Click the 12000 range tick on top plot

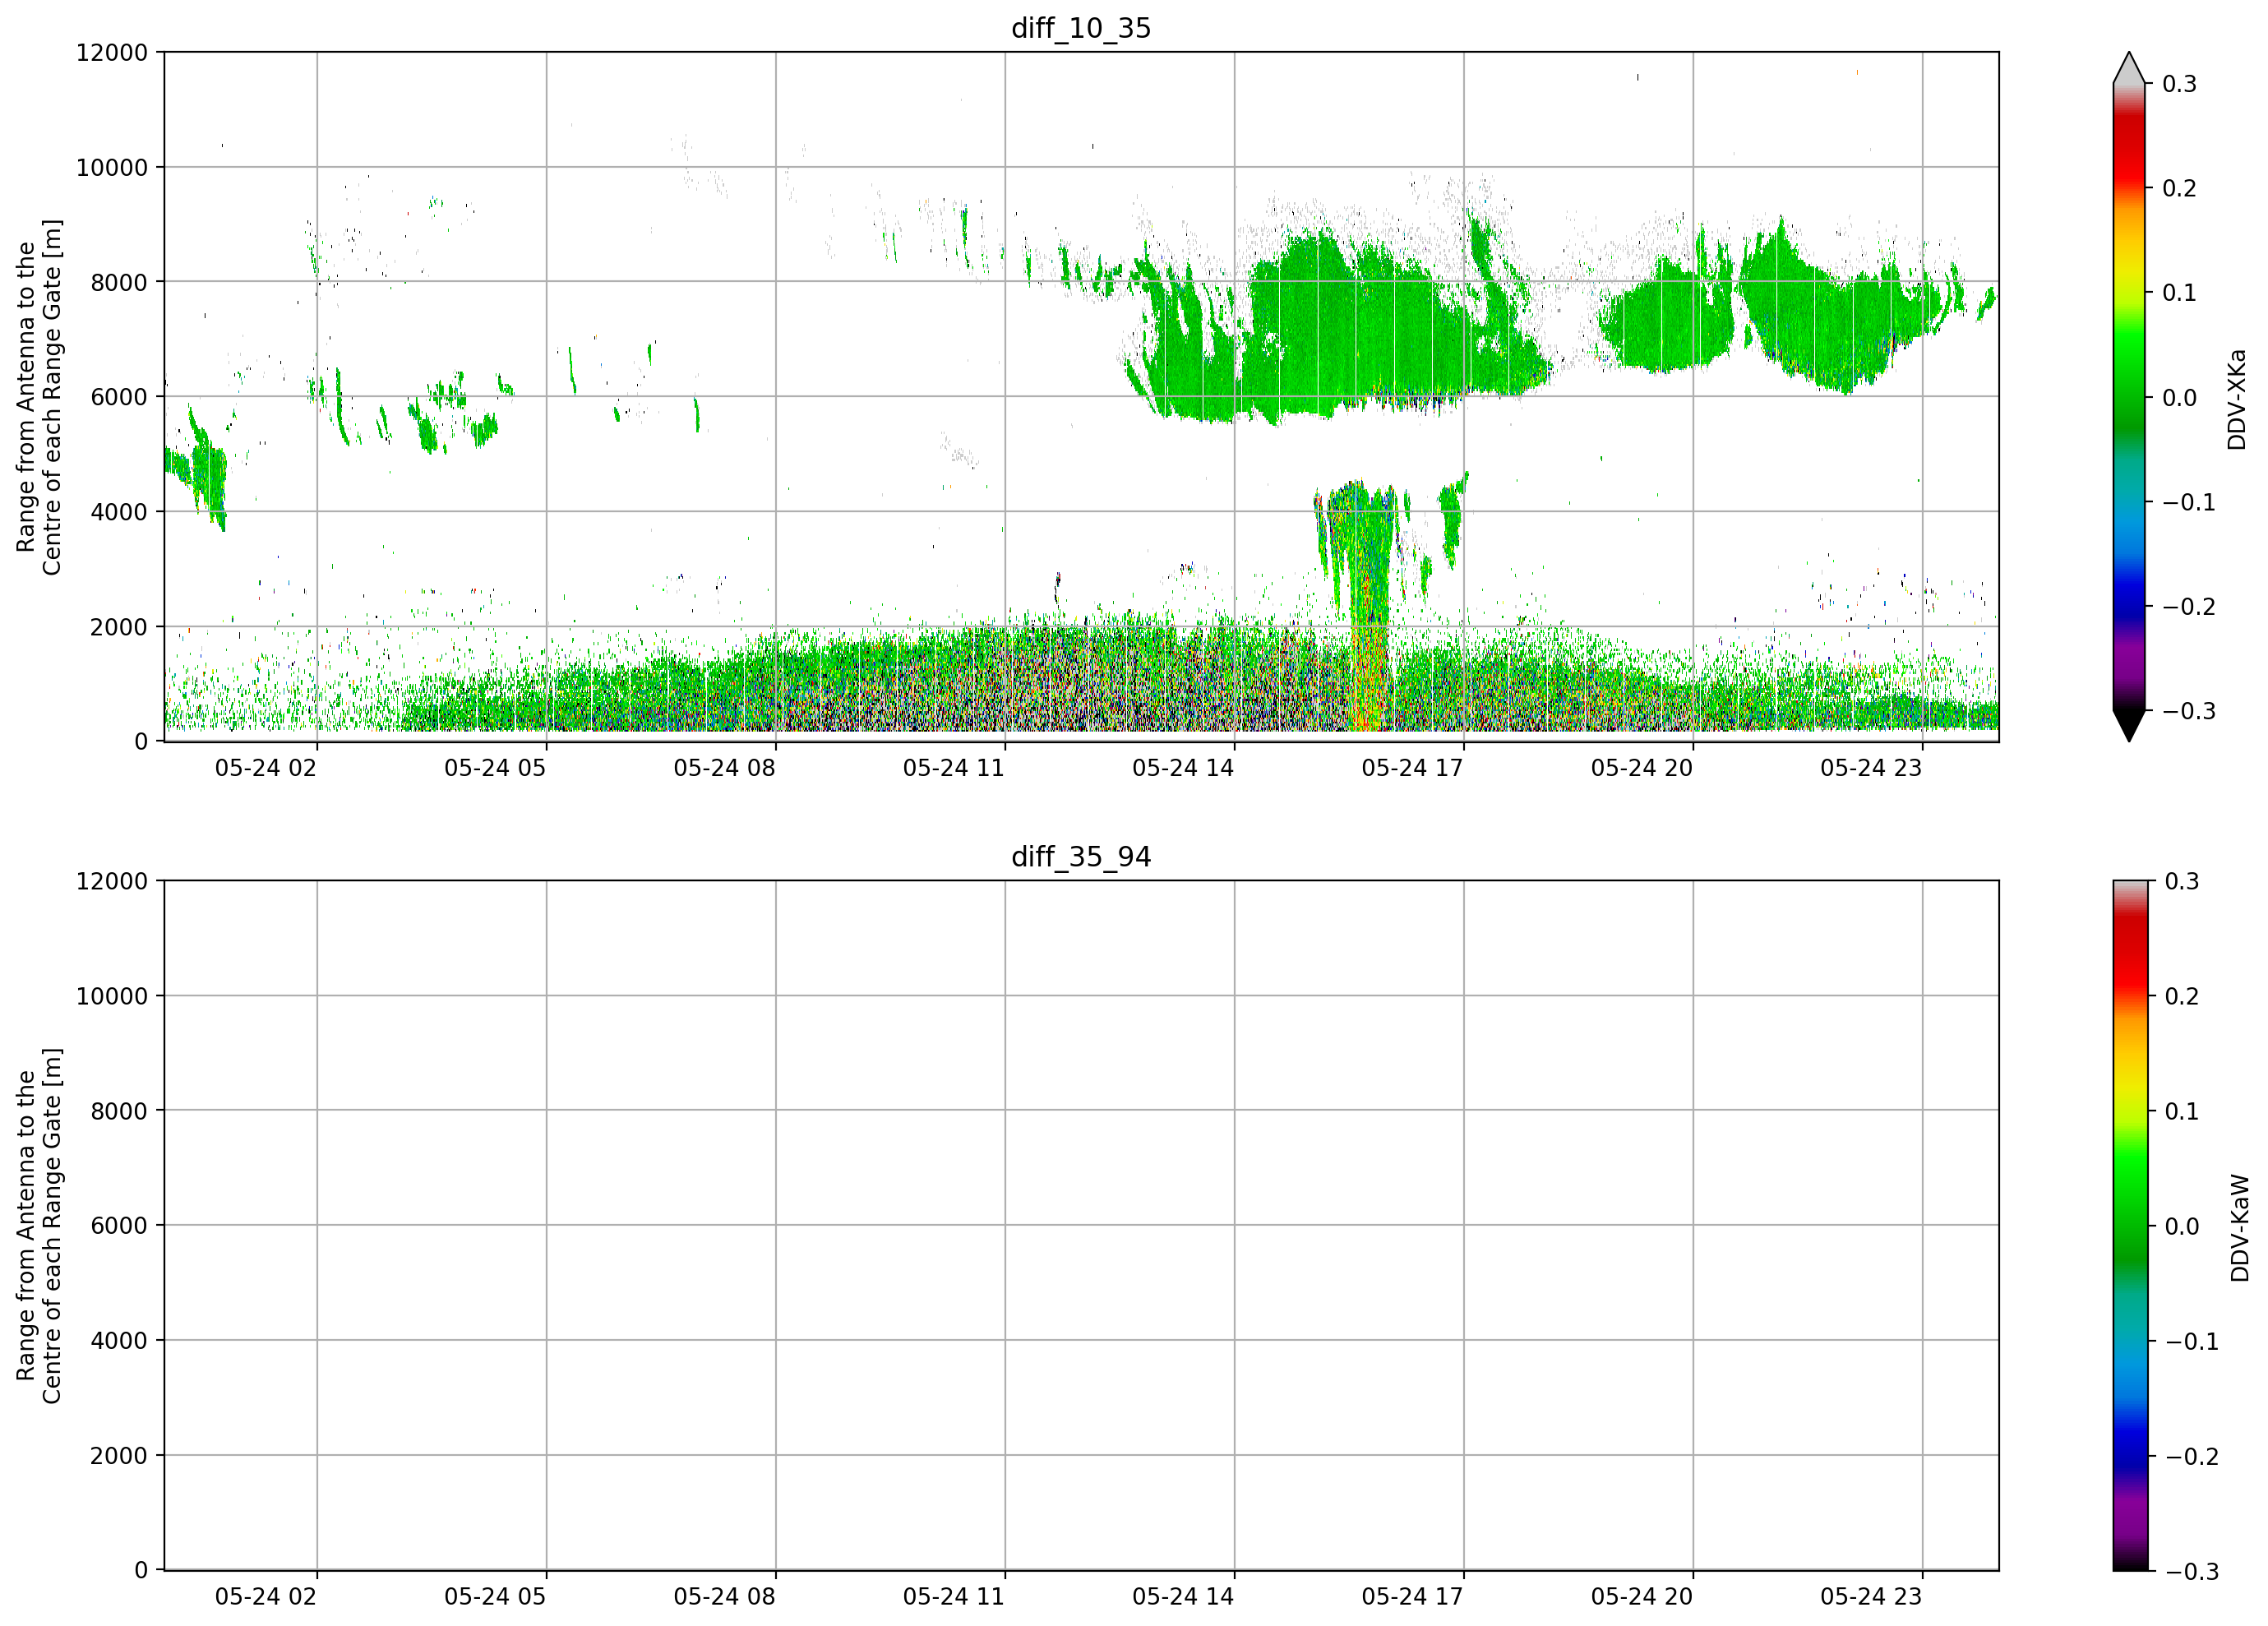click(x=111, y=52)
